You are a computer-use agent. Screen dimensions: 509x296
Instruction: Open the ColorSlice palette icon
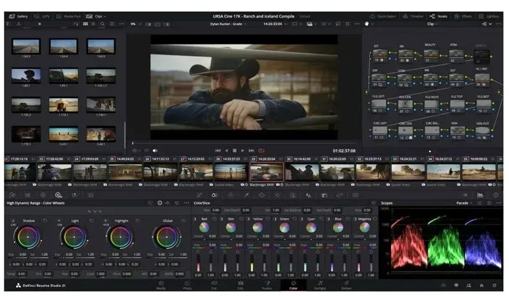coord(215,195)
